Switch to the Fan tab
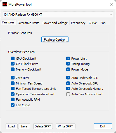The height and width of the screenshot is (133, 116). point(103,23)
